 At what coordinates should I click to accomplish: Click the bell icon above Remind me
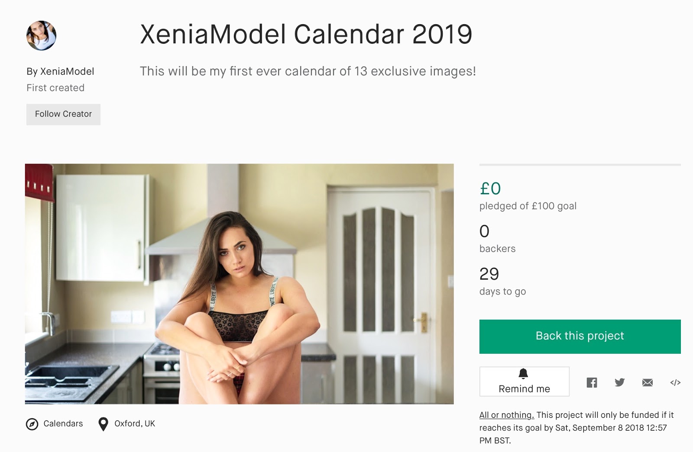pos(523,374)
